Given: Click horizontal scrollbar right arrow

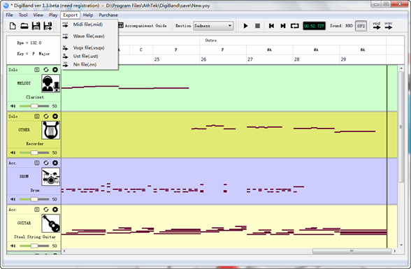Looking at the screenshot, I should point(395,251).
